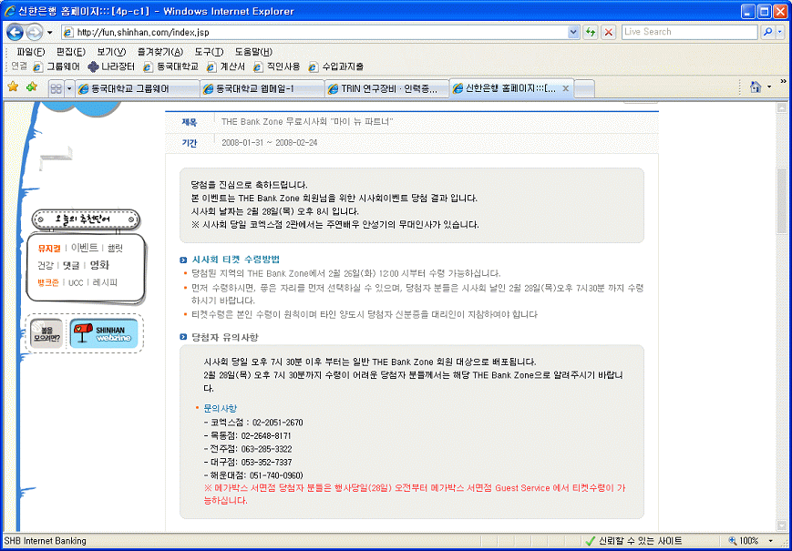The image size is (792, 551).
Task: Click the 건강 recommended keyword
Action: click(45, 265)
